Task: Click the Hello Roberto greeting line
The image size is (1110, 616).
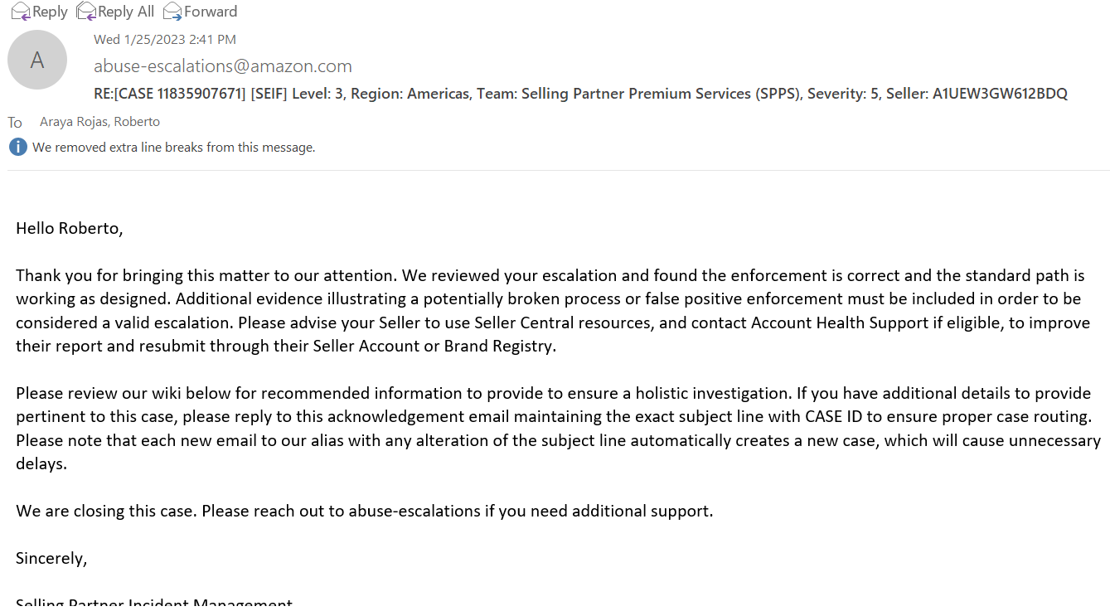Action: click(70, 228)
